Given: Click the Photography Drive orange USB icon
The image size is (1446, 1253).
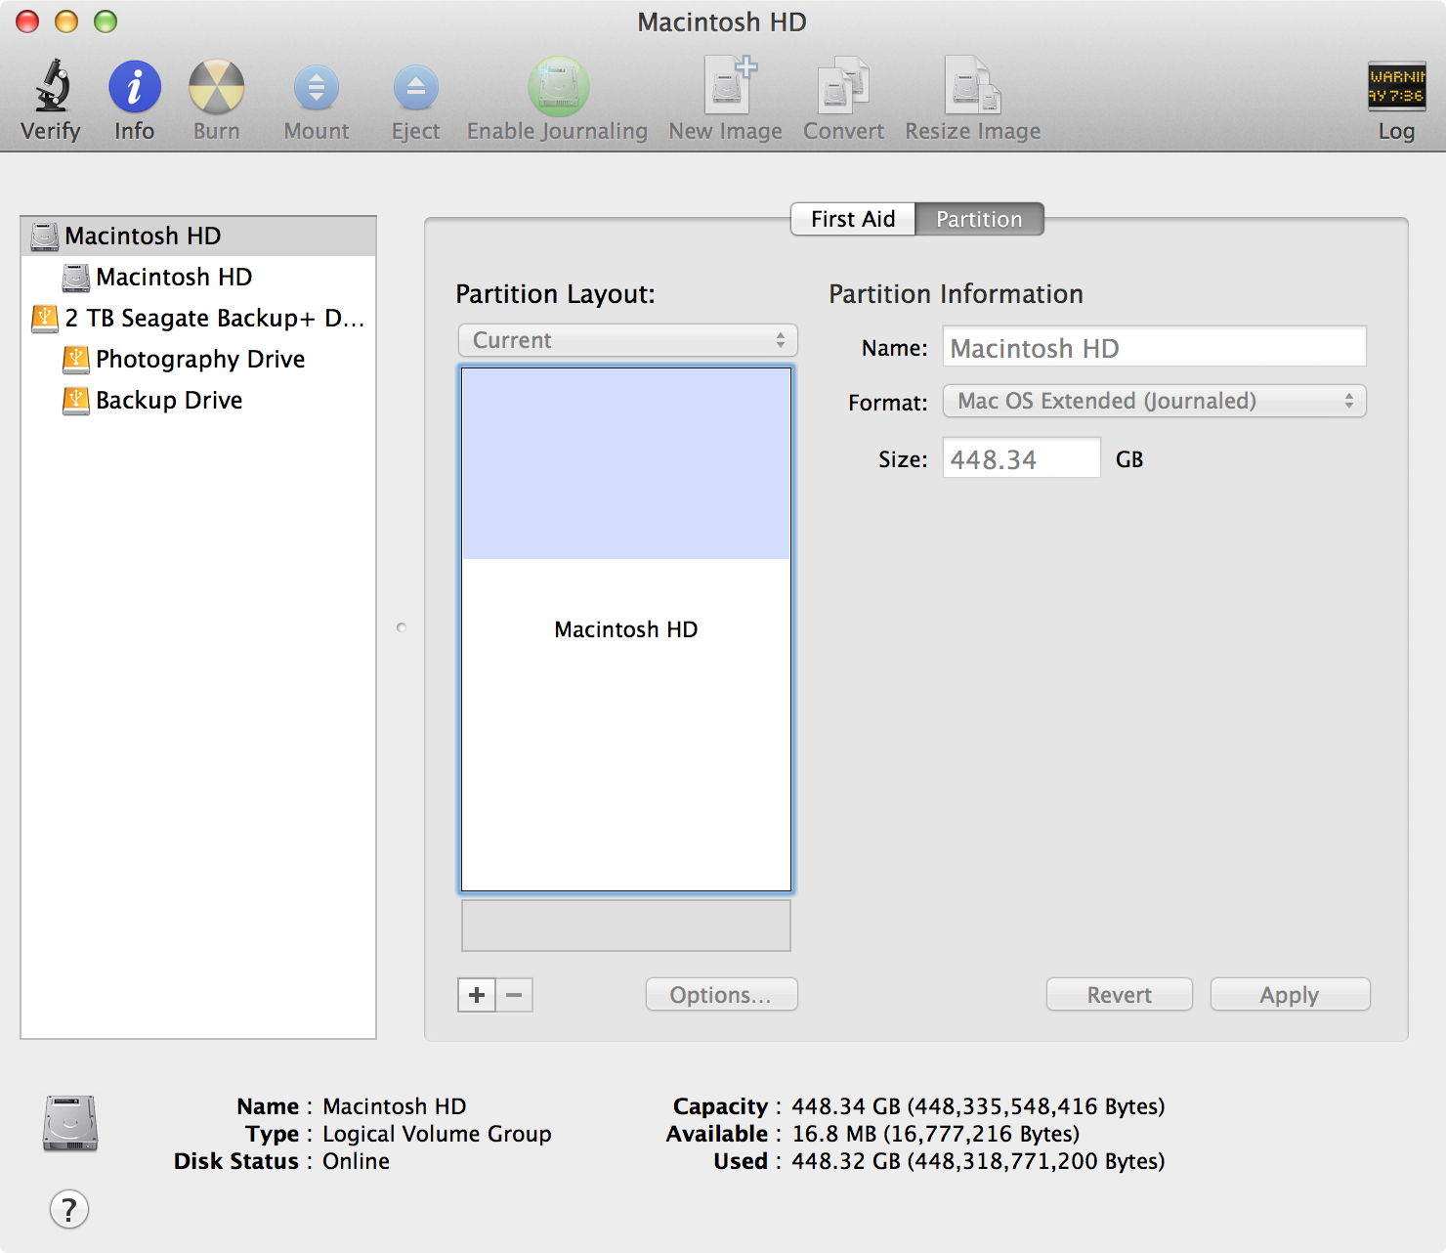Looking at the screenshot, I should pyautogui.click(x=75, y=359).
